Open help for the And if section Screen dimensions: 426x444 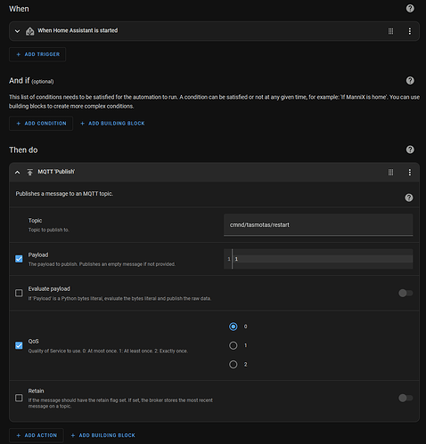[x=410, y=80]
